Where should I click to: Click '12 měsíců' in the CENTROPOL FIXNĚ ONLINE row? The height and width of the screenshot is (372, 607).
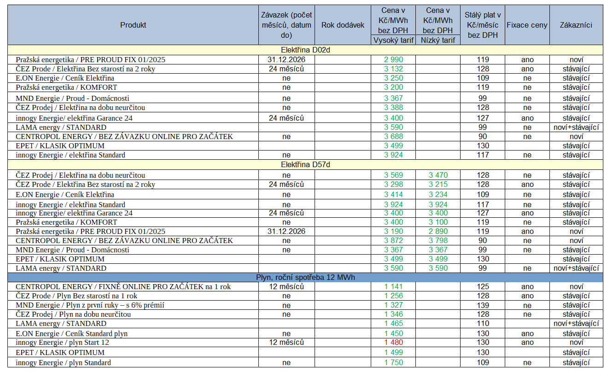[x=286, y=286]
